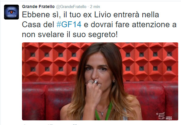Follow the #GF14 hashtag
The image size is (181, 125).
tap(69, 24)
